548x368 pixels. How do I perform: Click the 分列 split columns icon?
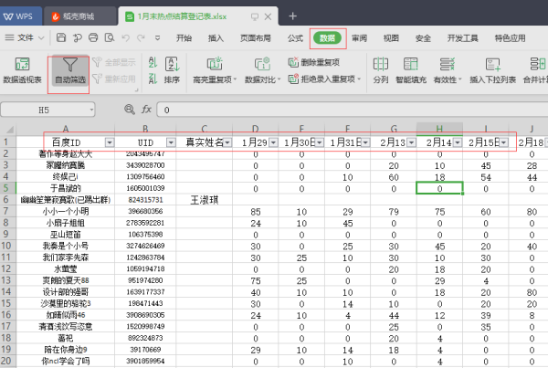coord(381,65)
